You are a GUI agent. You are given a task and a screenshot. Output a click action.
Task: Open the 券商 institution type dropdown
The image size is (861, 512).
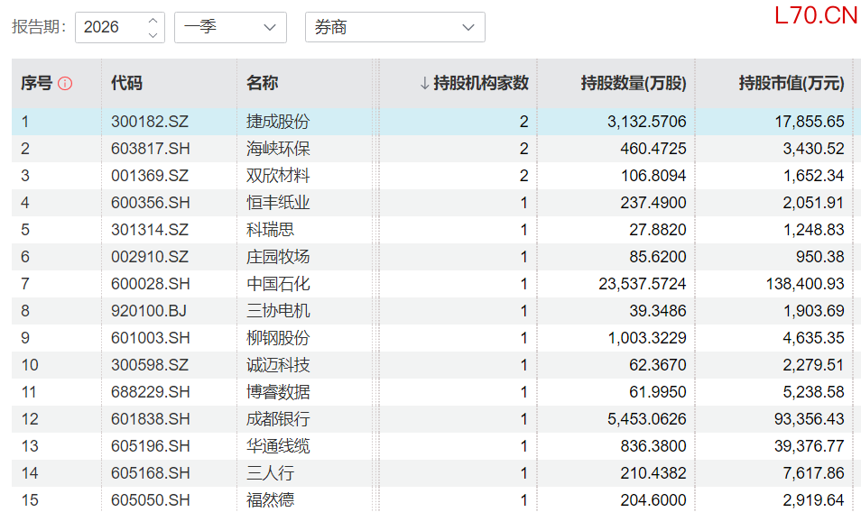[394, 27]
